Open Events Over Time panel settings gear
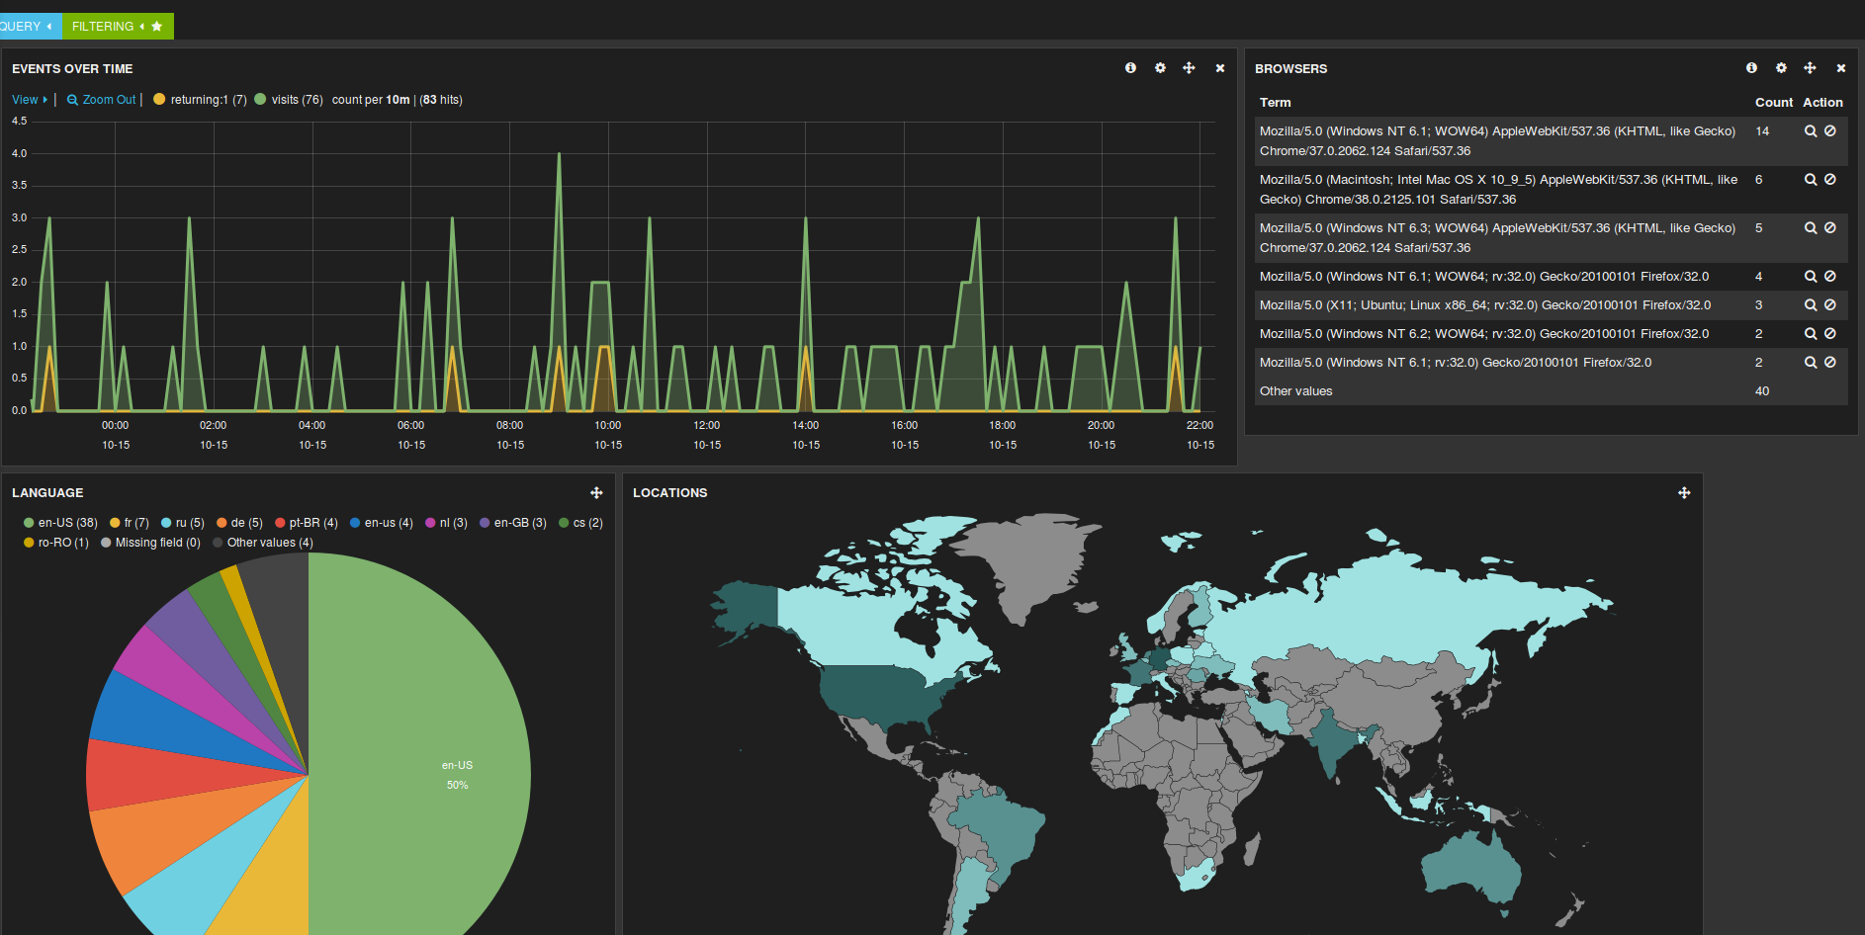This screenshot has width=1865, height=935. 1160,68
